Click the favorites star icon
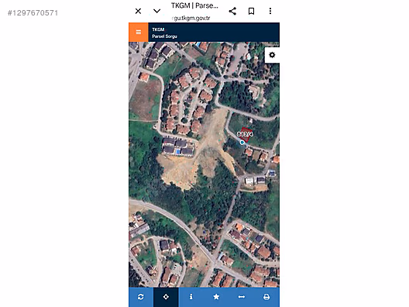 pos(216,297)
